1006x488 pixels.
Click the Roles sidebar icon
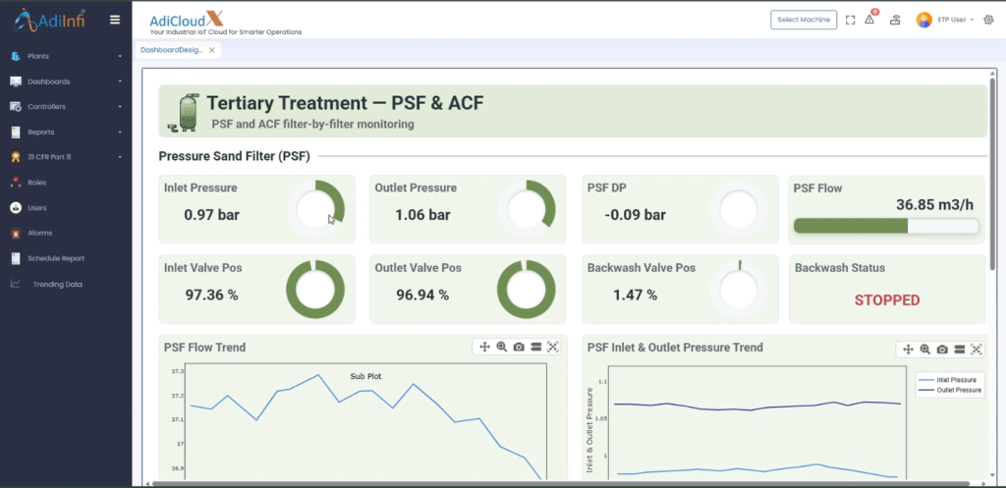click(x=16, y=183)
